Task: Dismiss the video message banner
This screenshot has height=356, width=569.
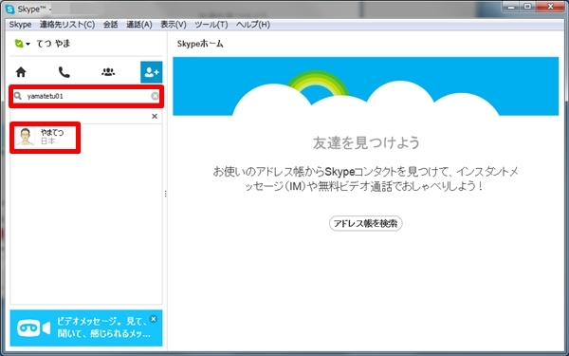Action: (x=154, y=319)
